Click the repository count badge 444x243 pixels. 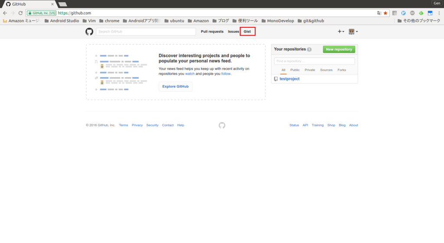(309, 49)
